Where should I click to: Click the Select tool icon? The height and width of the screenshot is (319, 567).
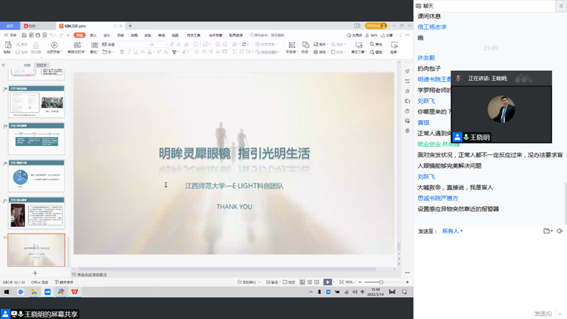pyautogui.click(x=394, y=45)
